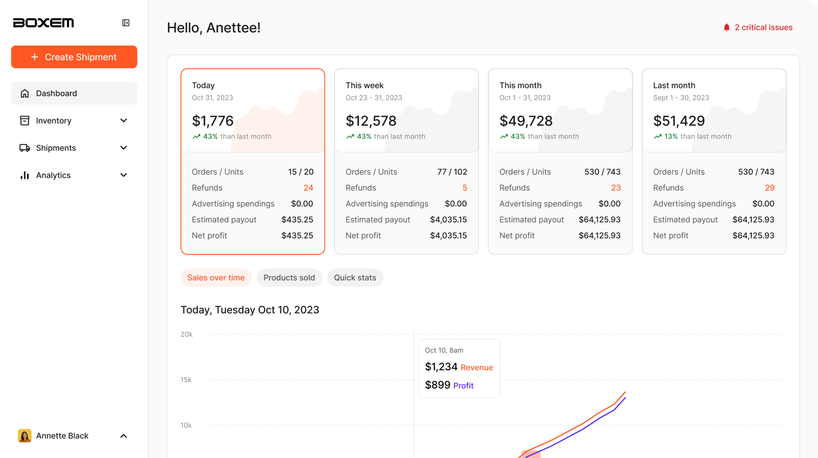Image resolution: width=818 pixels, height=458 pixels.
Task: Click the This week refunds value 5
Action: tap(465, 188)
